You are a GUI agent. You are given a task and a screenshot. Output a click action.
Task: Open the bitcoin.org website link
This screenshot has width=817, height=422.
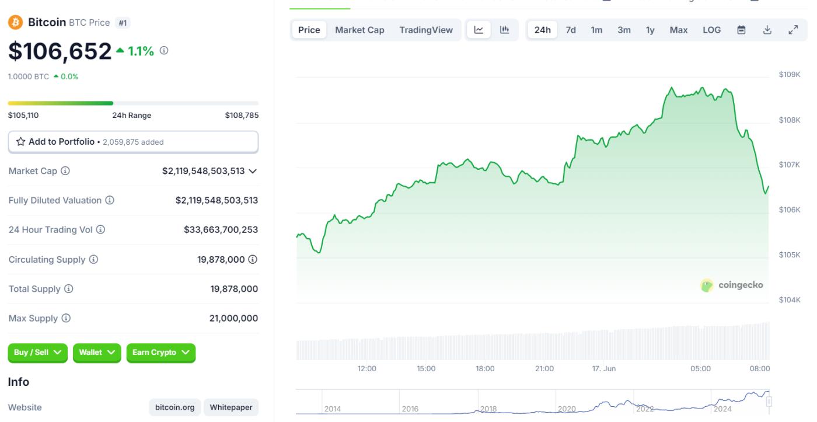click(x=175, y=407)
